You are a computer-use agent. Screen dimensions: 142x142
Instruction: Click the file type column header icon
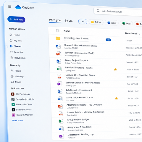tap(58, 30)
